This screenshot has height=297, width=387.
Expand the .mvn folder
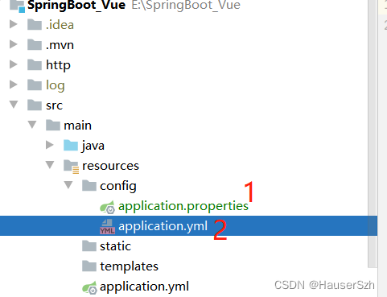(14, 44)
